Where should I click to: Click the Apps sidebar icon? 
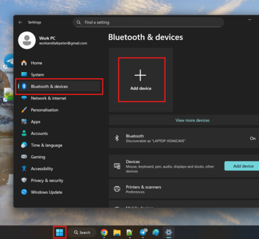coord(24,121)
